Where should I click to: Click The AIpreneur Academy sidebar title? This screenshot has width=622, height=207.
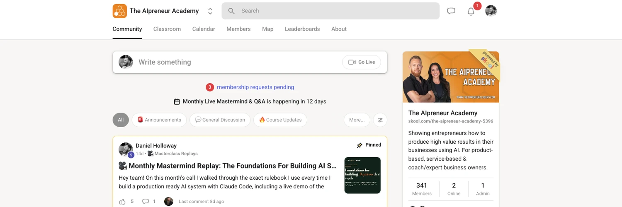coord(443,113)
